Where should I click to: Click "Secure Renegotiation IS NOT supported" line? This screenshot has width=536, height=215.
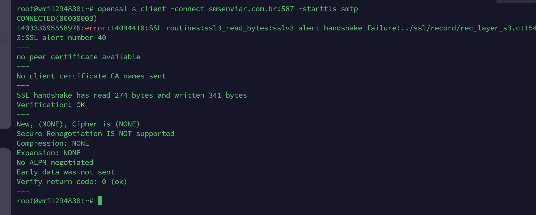click(x=95, y=134)
